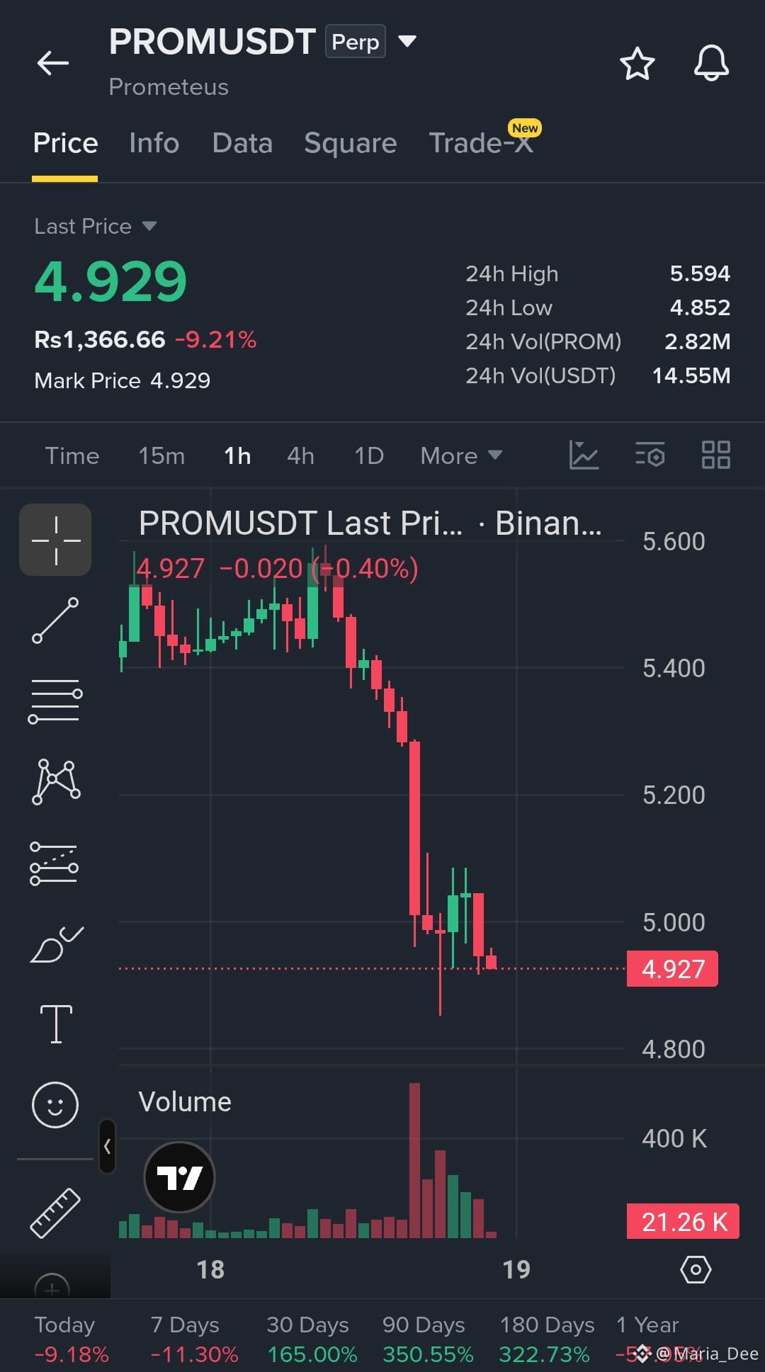
Task: Open price alert bell icon
Action: click(x=711, y=63)
